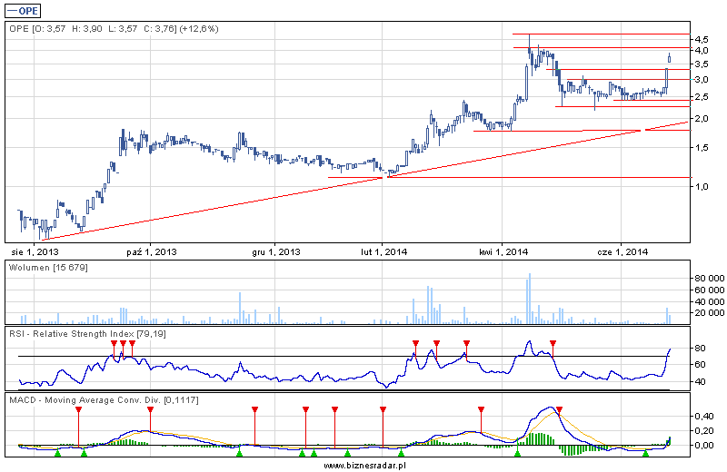
Task: Click the 'sie 1, 2013' date label
Action: point(35,252)
